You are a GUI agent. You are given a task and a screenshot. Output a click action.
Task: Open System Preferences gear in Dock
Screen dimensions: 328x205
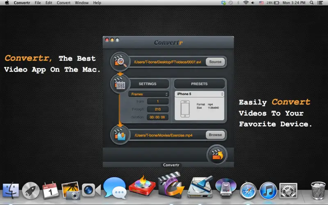[288, 191]
